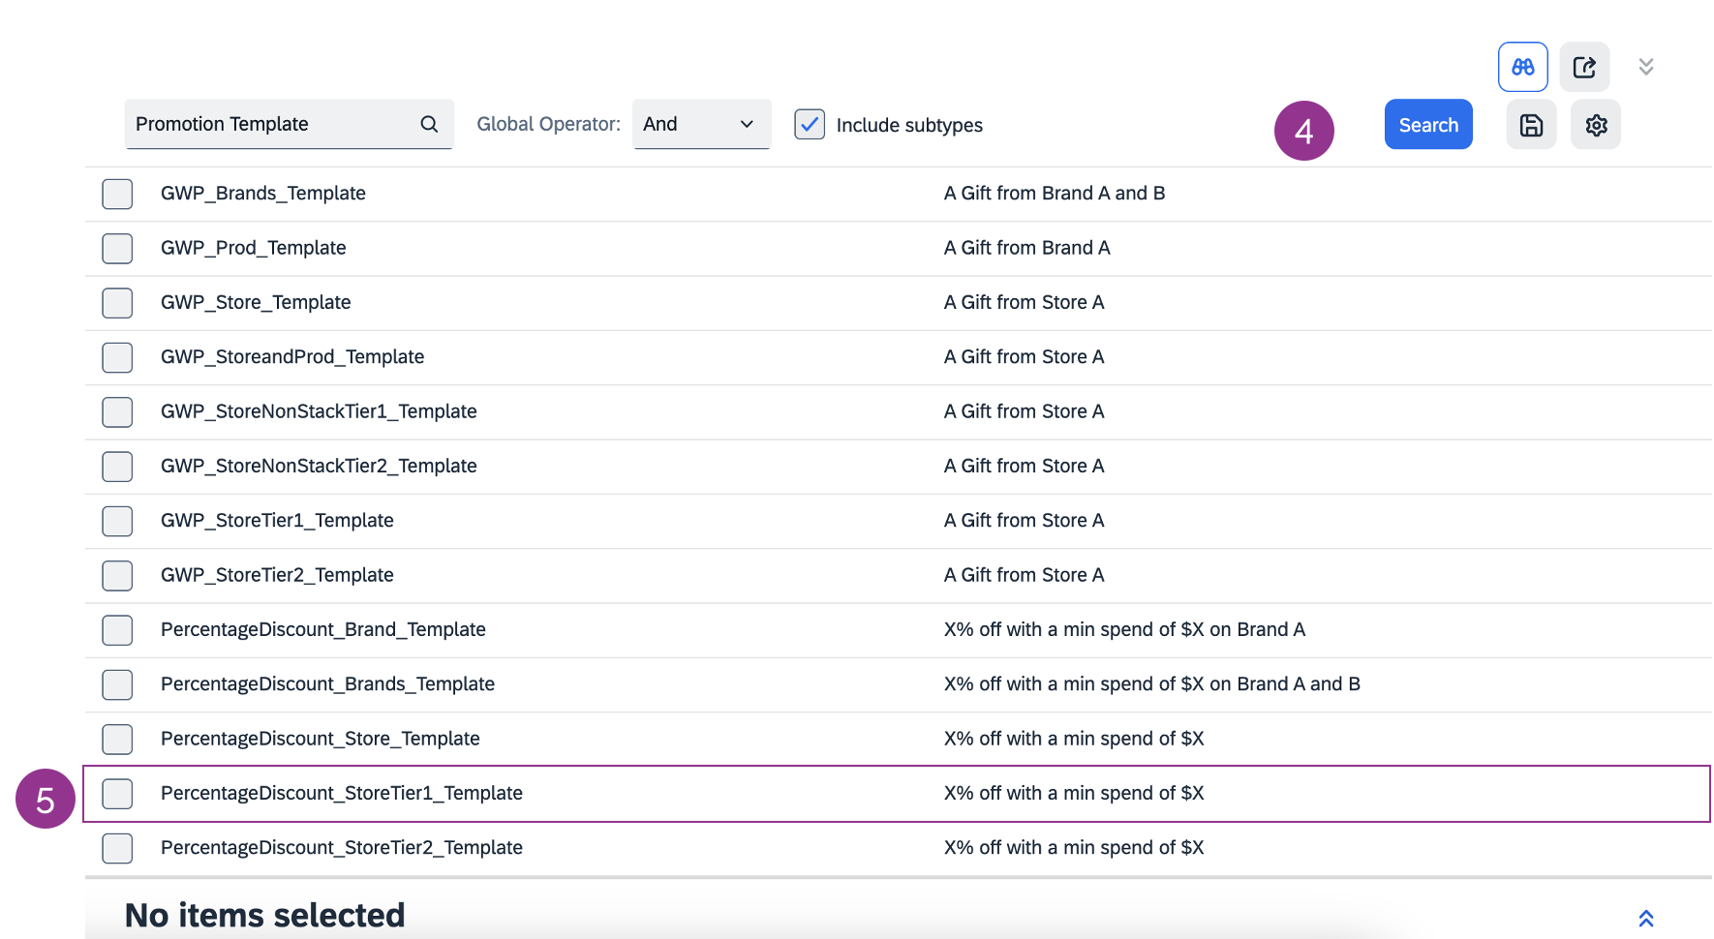Check the GWP_Brands_Template checkbox
Viewport: 1714px width, 939px height.
(x=117, y=194)
